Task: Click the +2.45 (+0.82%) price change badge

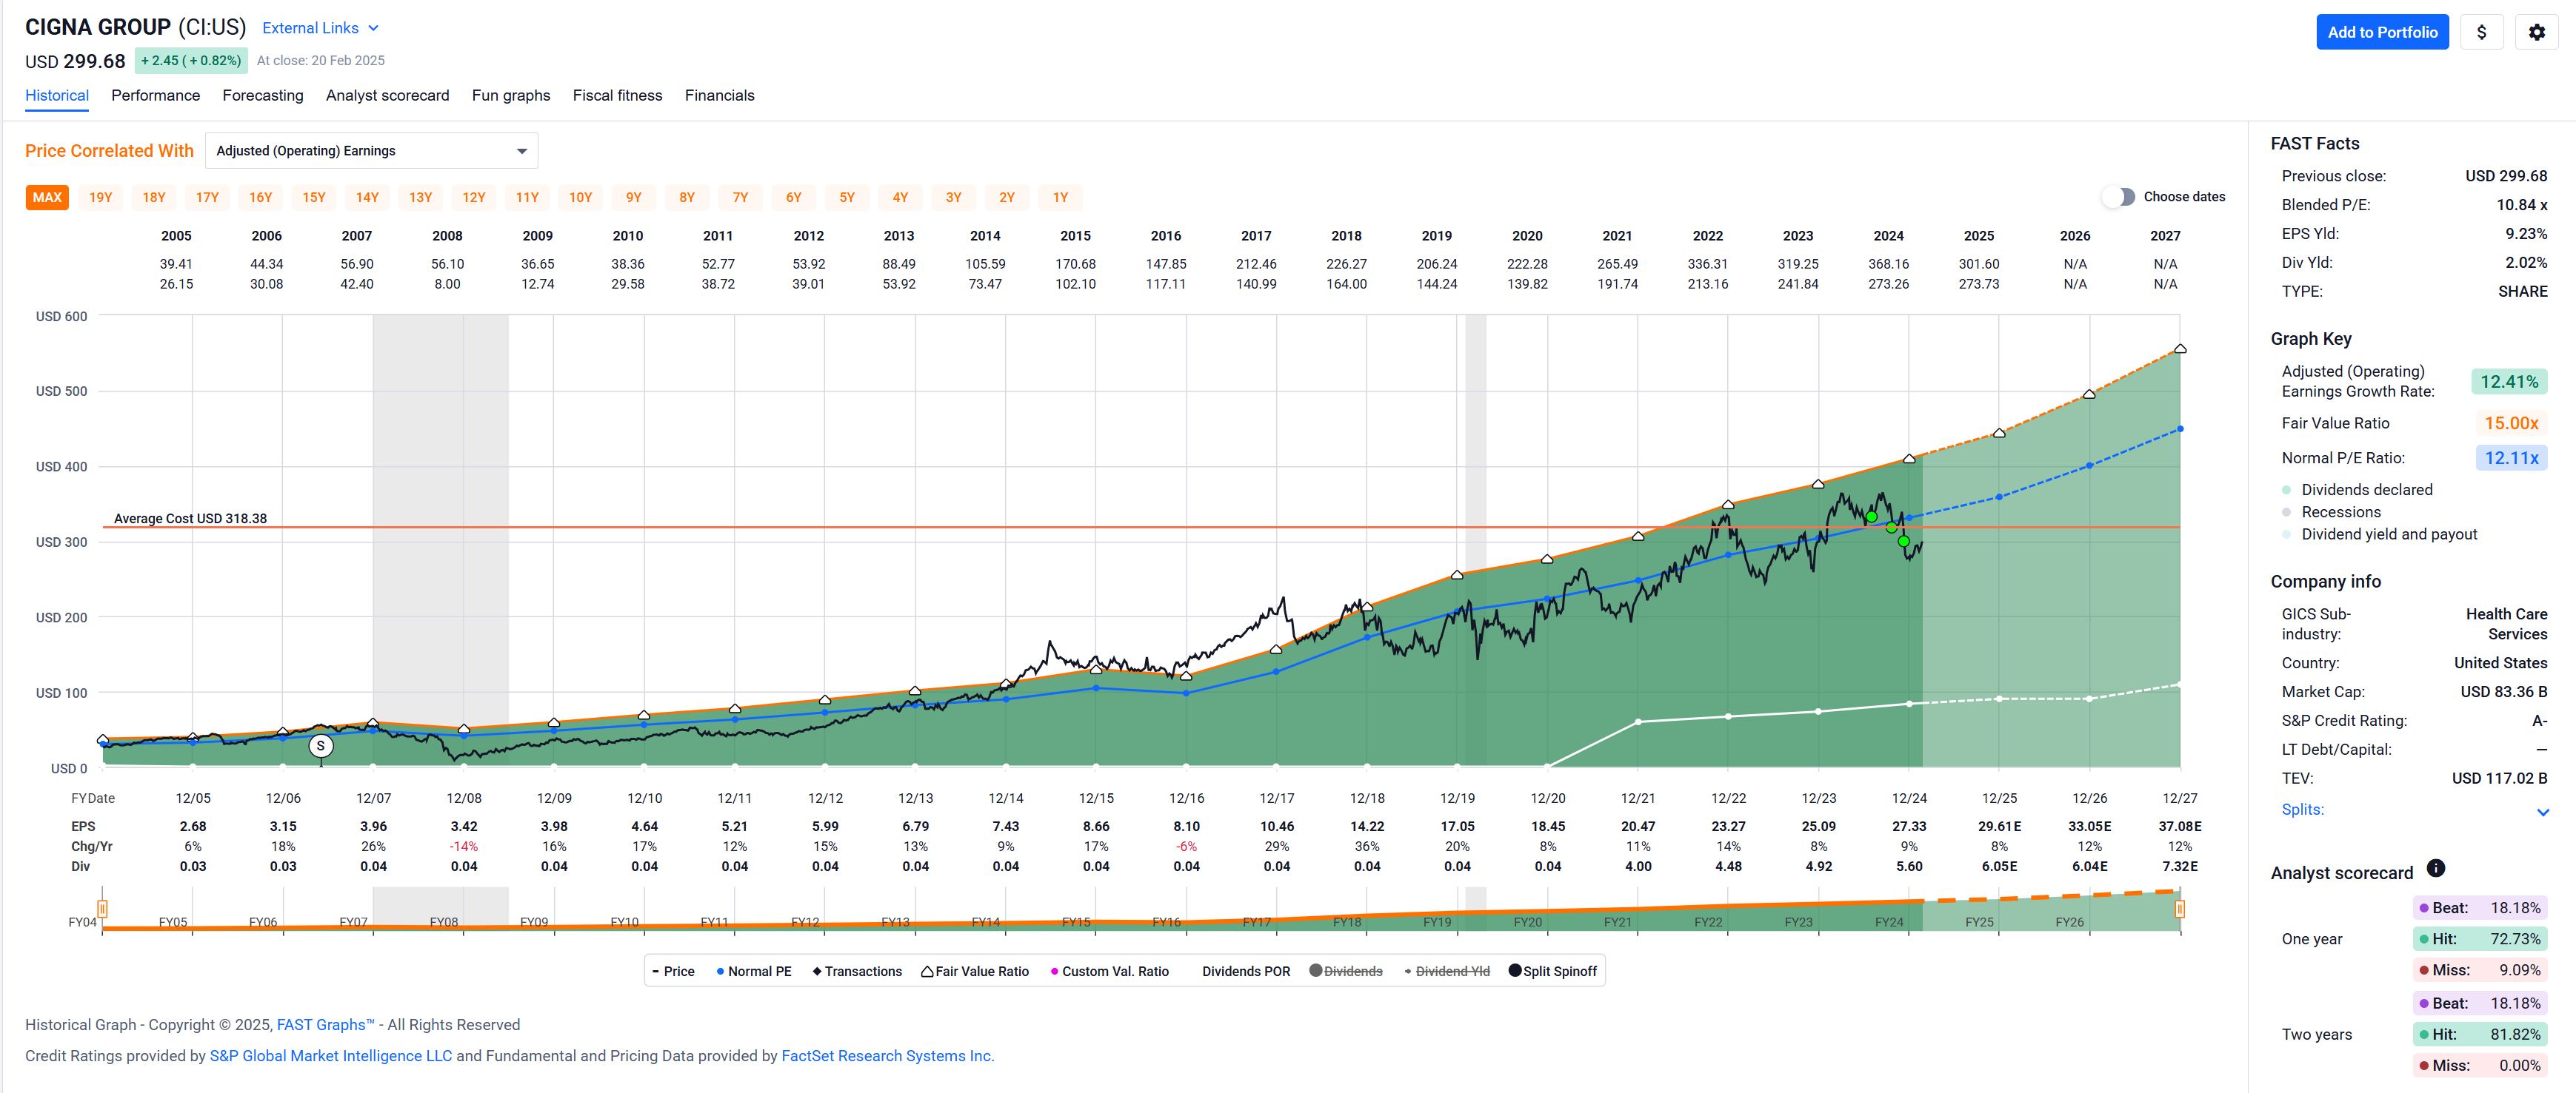Action: [x=191, y=61]
